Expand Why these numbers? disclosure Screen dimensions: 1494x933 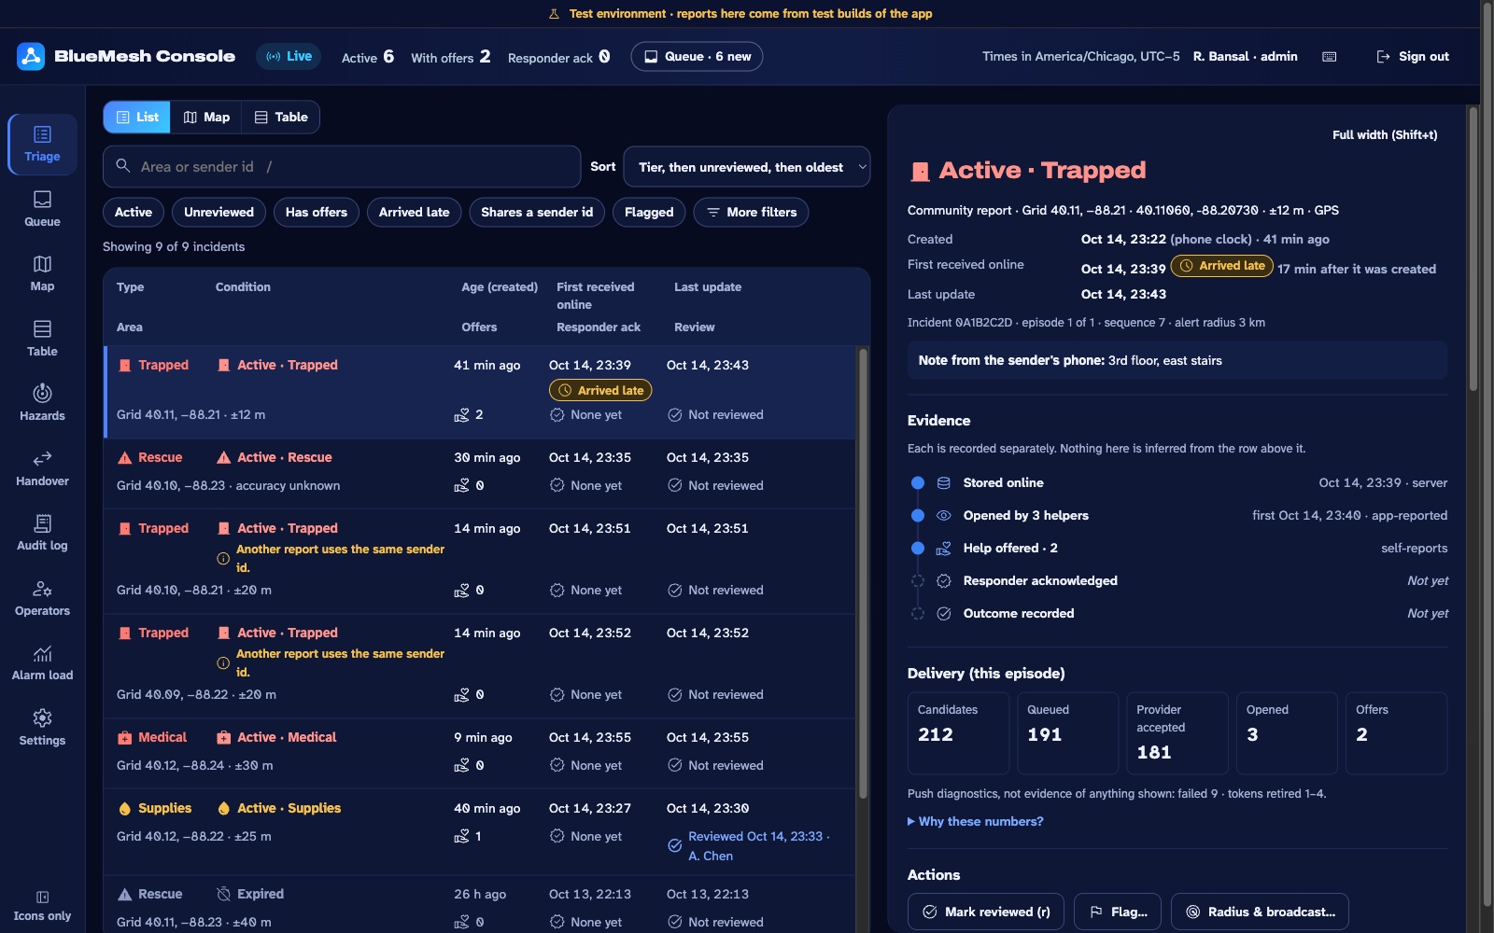976,822
